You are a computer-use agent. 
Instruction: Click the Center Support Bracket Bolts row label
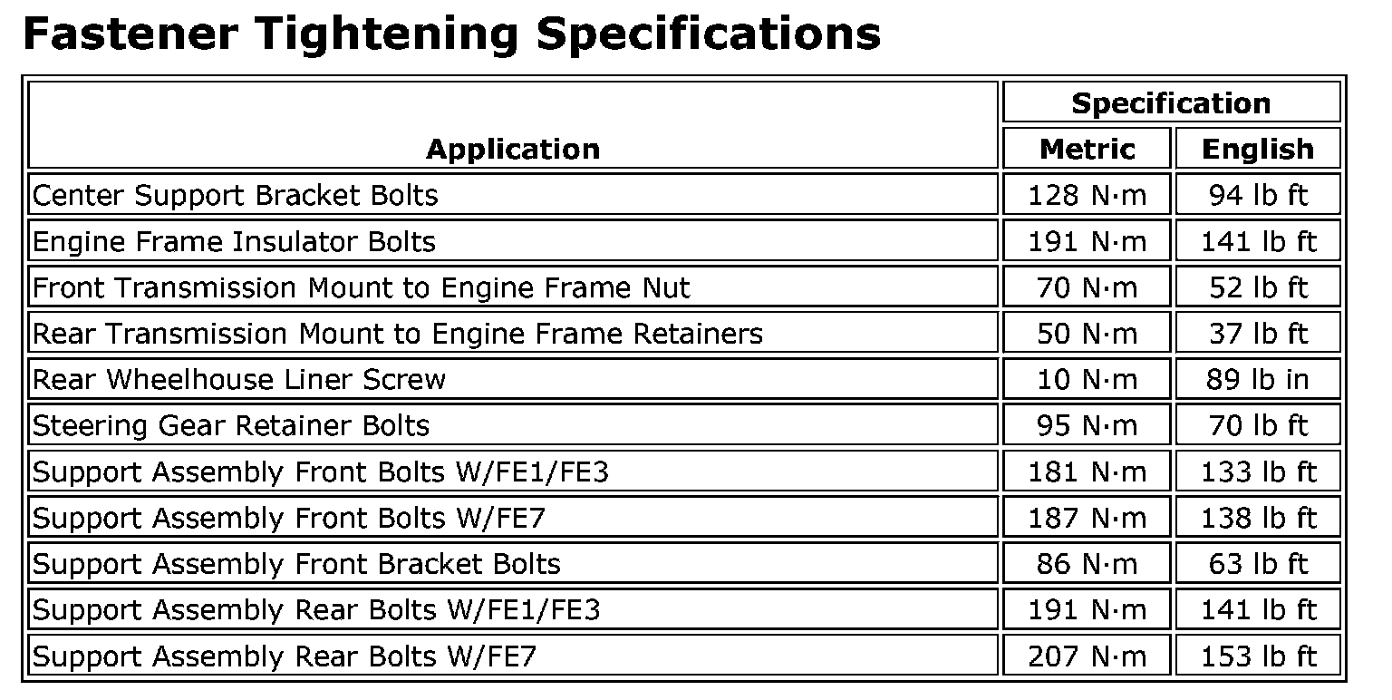click(x=236, y=195)
